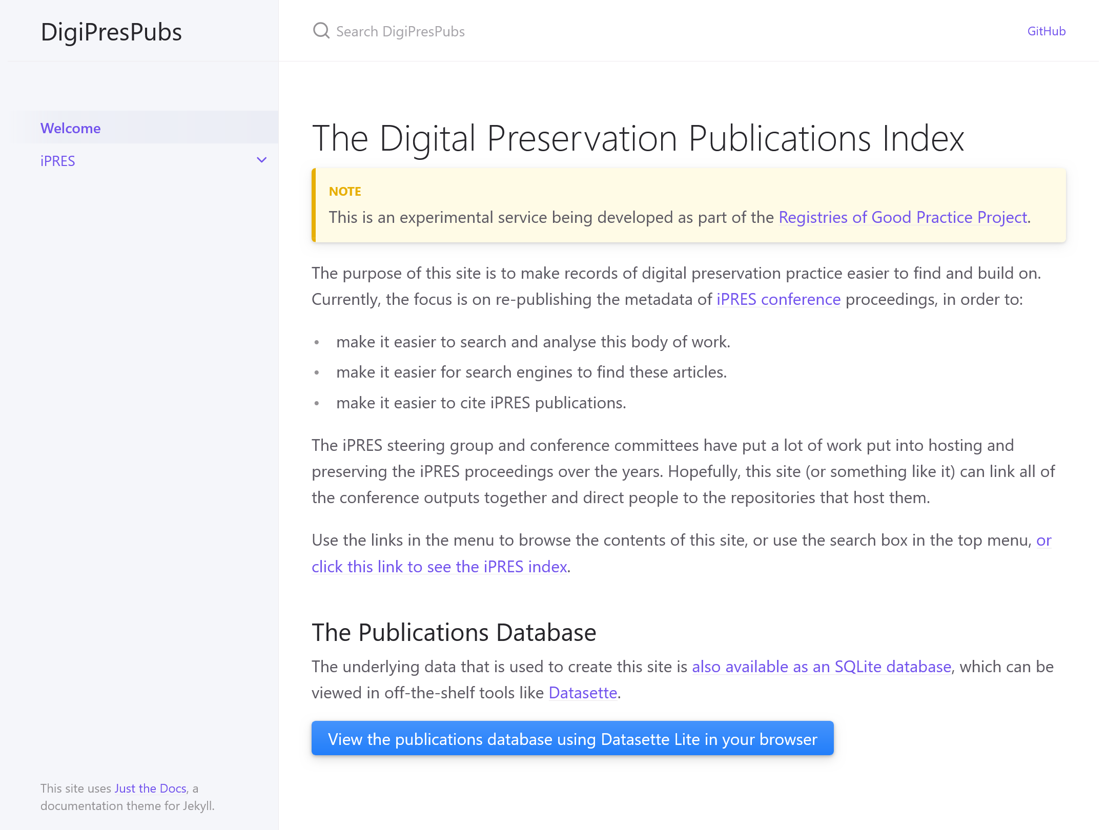Follow the iPRES conference link

(778, 299)
